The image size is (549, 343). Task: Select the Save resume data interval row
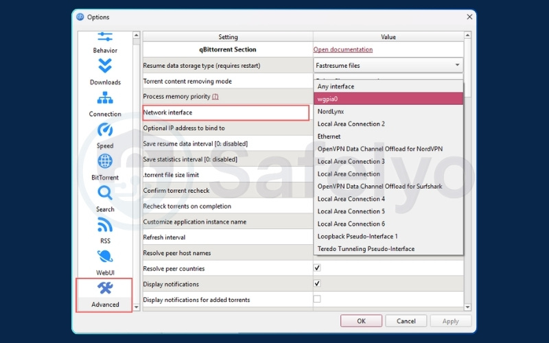click(228, 143)
